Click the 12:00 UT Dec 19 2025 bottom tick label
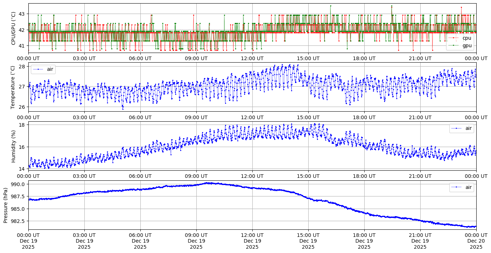 [x=252, y=241]
